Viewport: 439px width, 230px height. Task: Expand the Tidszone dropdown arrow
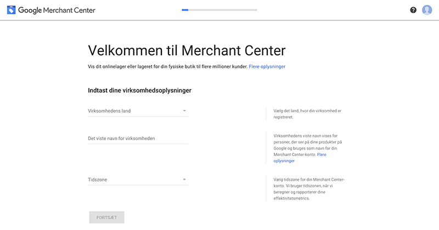point(184,180)
